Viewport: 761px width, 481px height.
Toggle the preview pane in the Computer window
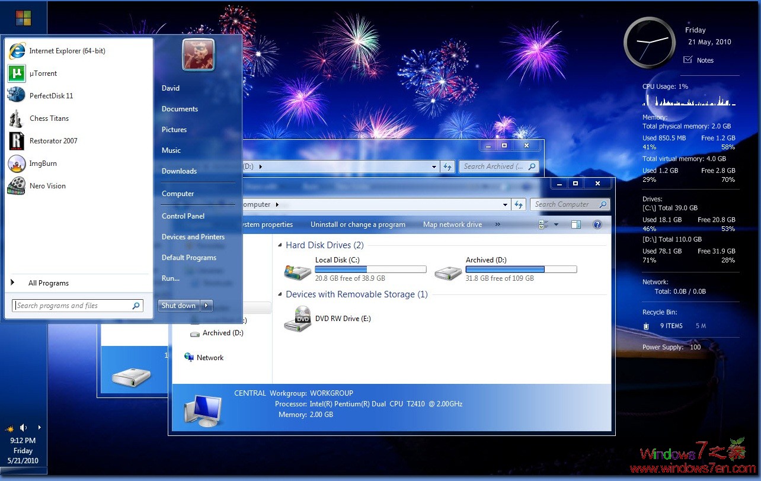tap(575, 225)
